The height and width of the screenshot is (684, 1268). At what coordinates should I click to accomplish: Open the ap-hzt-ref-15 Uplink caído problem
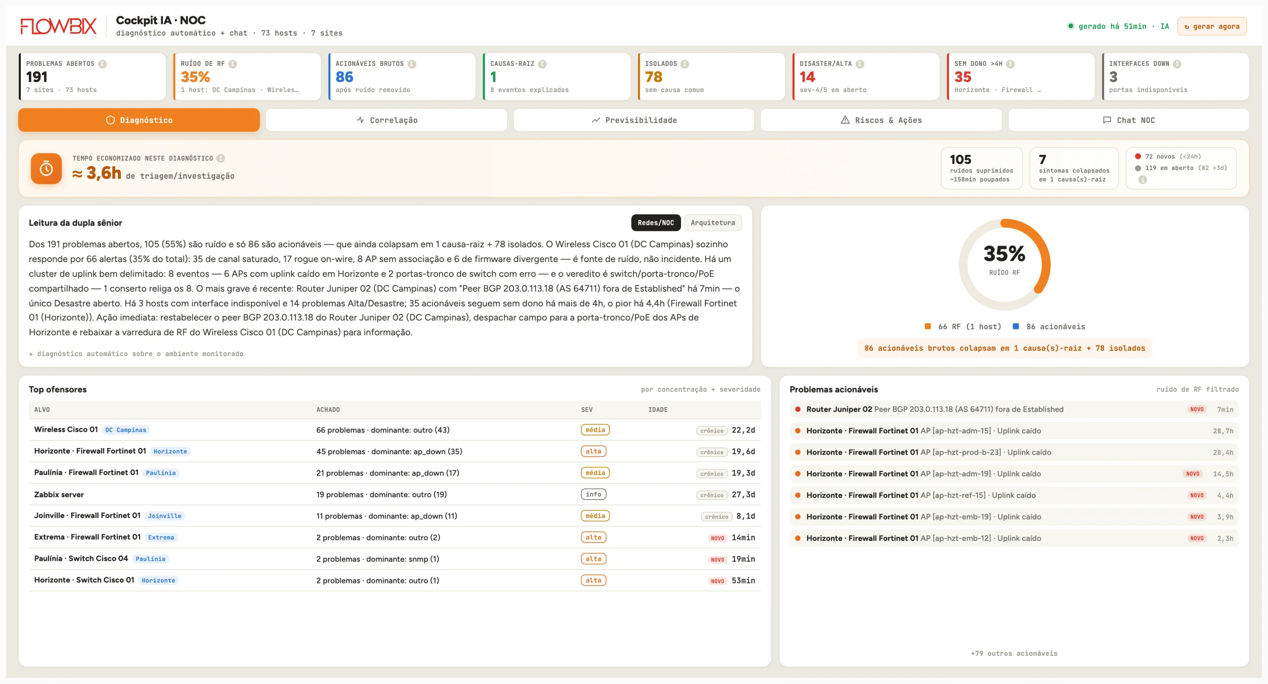coord(1014,495)
